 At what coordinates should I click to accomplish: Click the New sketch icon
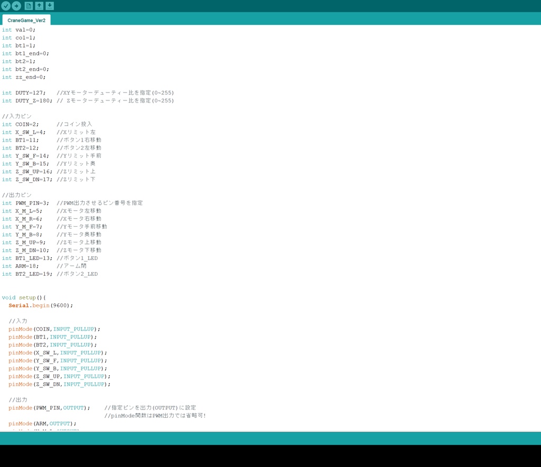click(29, 6)
